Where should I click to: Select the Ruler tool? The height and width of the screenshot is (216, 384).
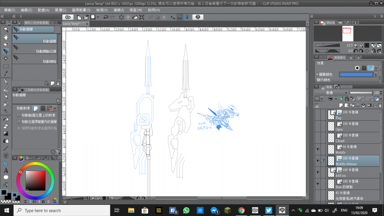click(x=6, y=163)
